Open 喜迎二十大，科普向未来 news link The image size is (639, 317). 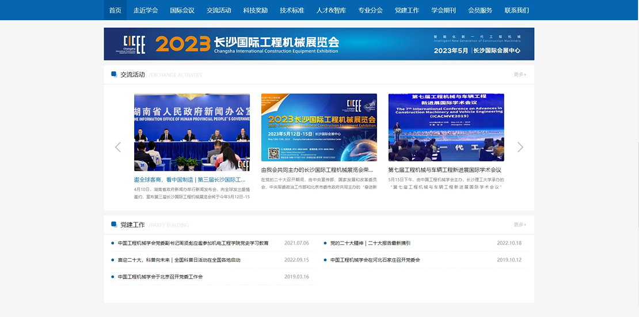tap(179, 260)
